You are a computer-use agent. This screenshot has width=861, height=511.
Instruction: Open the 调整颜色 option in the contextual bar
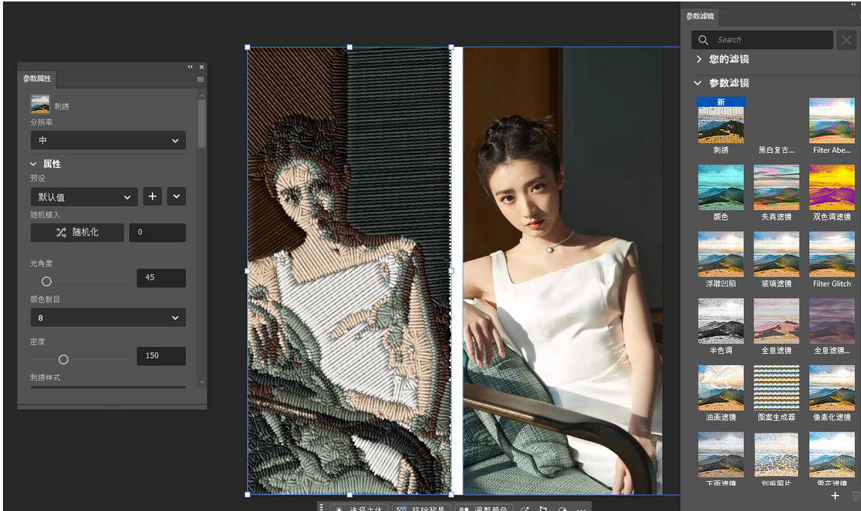point(484,508)
